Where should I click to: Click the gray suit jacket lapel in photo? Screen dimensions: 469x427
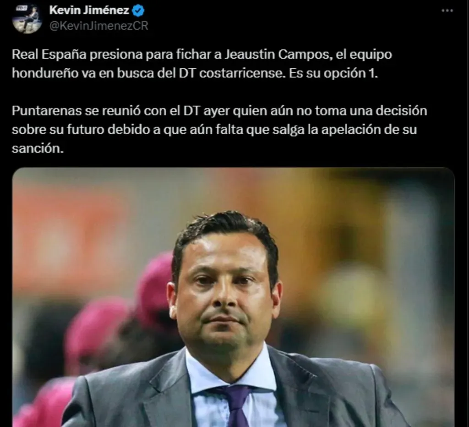[x=168, y=392]
